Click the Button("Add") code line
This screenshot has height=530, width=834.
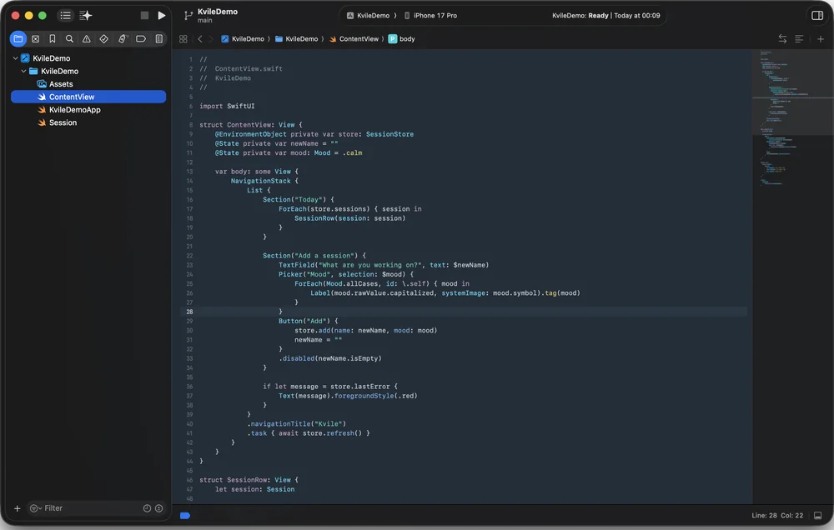pos(308,321)
